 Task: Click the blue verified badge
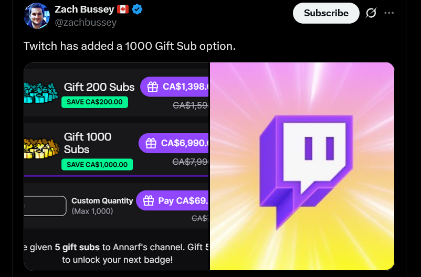pyautogui.click(x=137, y=9)
